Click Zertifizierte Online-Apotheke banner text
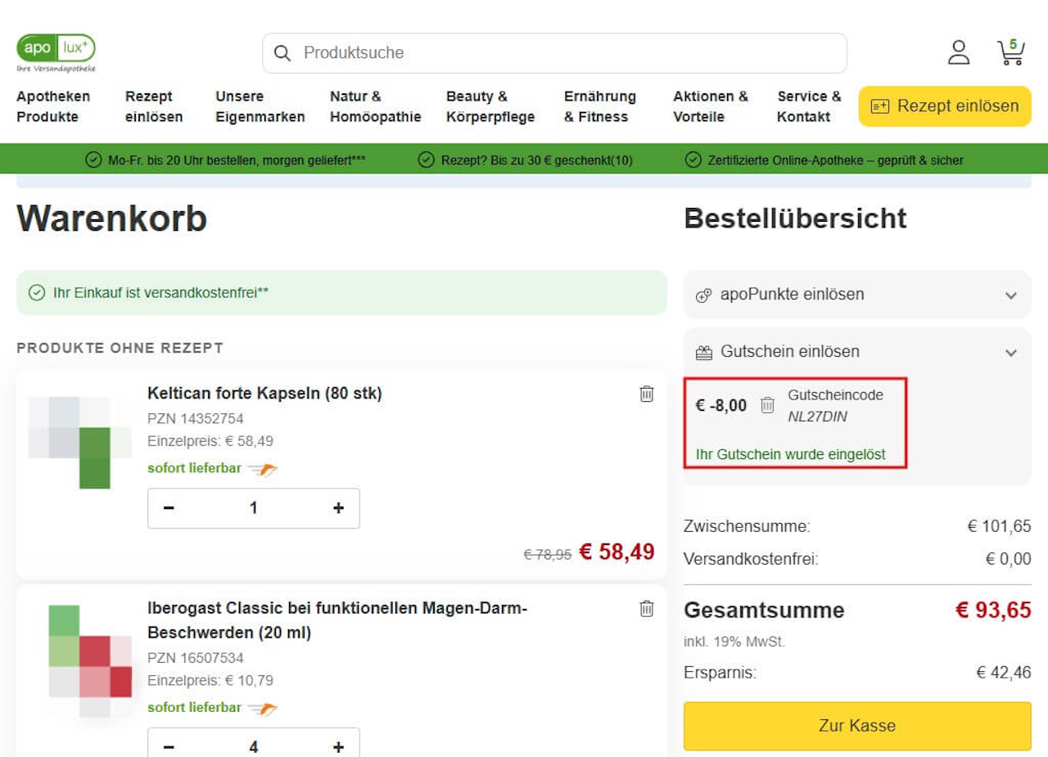 coord(835,160)
